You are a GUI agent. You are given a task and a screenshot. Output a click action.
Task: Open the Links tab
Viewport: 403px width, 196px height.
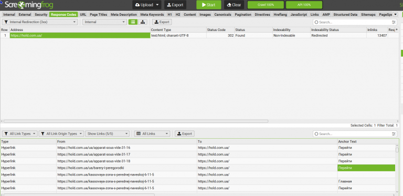coord(315,15)
